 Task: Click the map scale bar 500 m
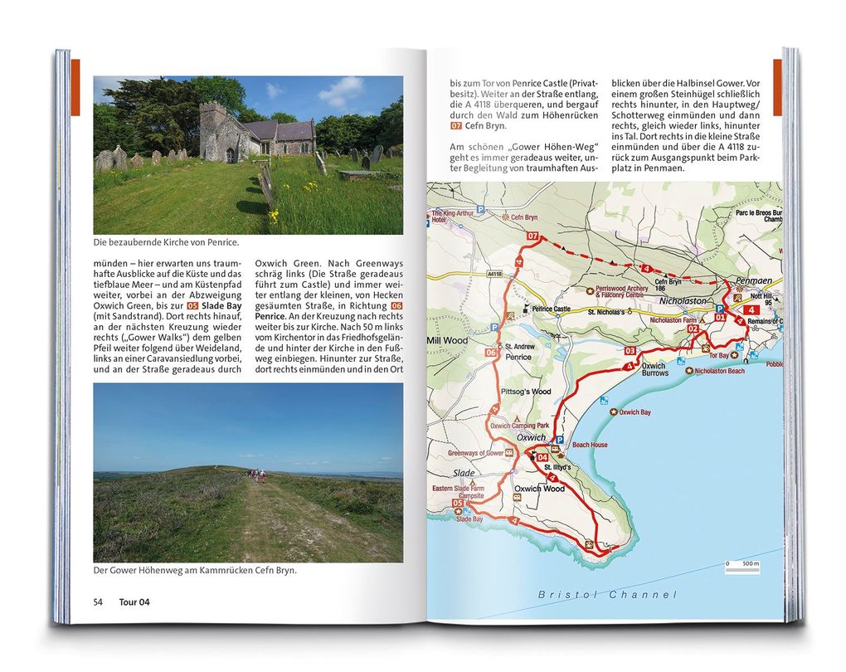[742, 566]
